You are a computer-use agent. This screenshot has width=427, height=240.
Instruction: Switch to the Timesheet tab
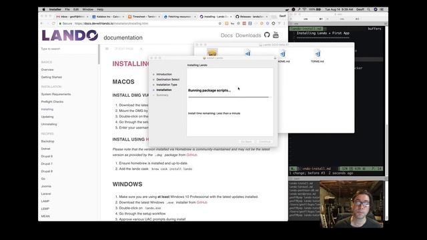click(x=144, y=17)
